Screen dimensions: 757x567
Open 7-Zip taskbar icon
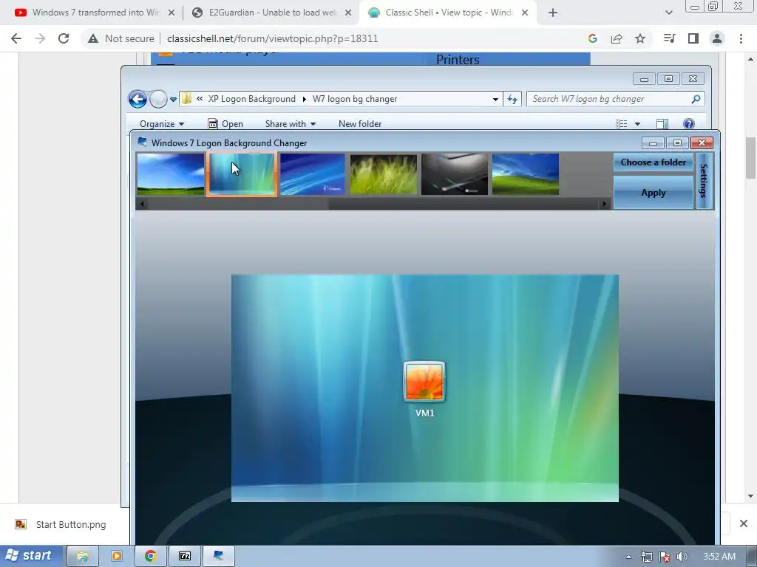point(184,557)
